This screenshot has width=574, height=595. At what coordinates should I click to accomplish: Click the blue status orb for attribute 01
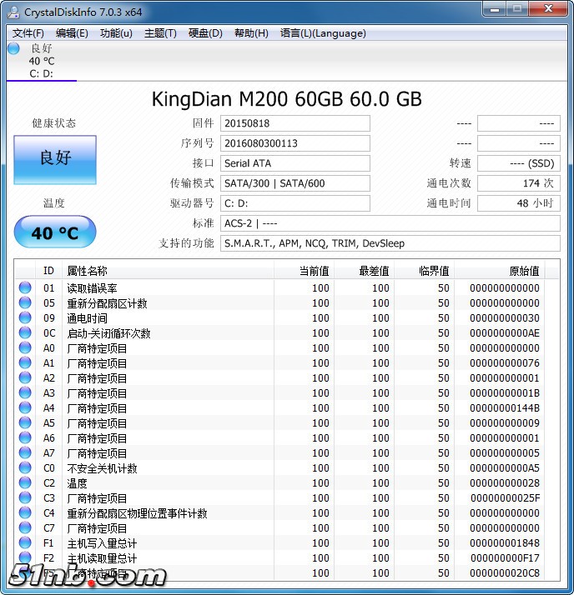25,288
